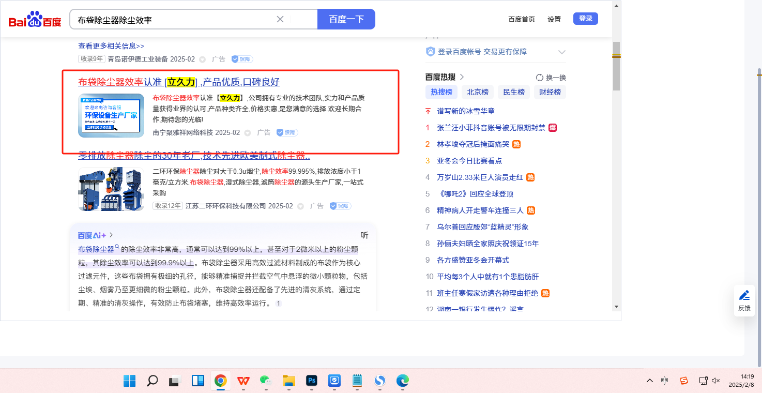Image resolution: width=762 pixels, height=393 pixels.
Task: Select the 财经榜 tab
Action: tap(550, 92)
